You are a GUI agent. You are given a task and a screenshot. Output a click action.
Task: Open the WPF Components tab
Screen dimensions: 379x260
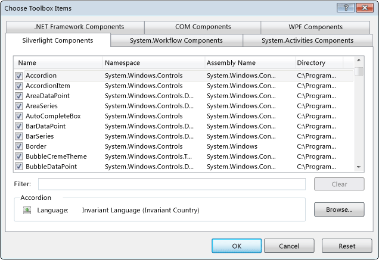tap(315, 27)
